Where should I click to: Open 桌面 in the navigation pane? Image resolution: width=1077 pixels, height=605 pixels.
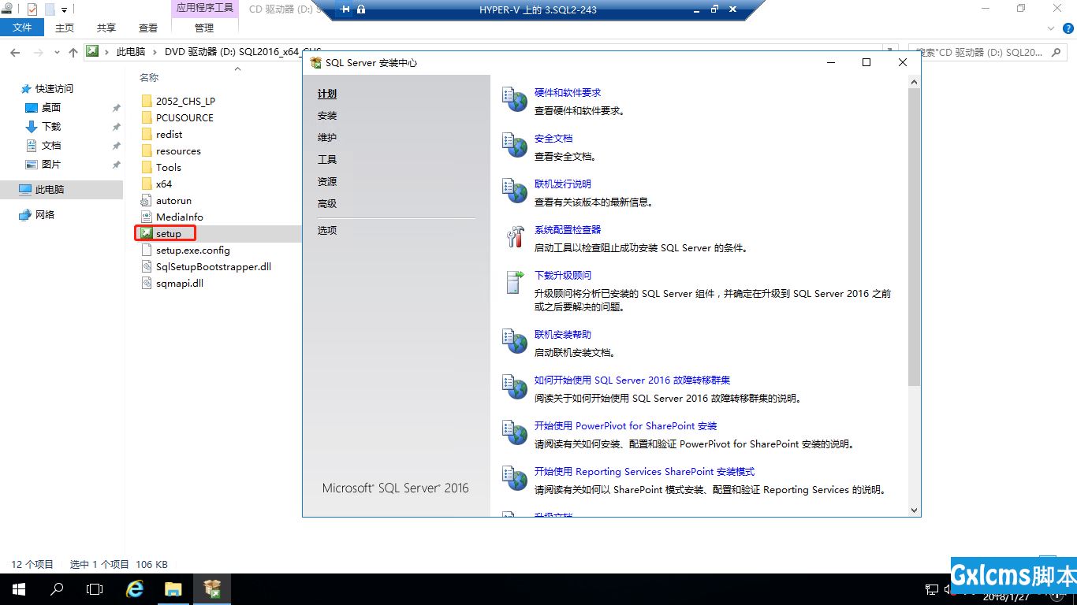pyautogui.click(x=51, y=108)
